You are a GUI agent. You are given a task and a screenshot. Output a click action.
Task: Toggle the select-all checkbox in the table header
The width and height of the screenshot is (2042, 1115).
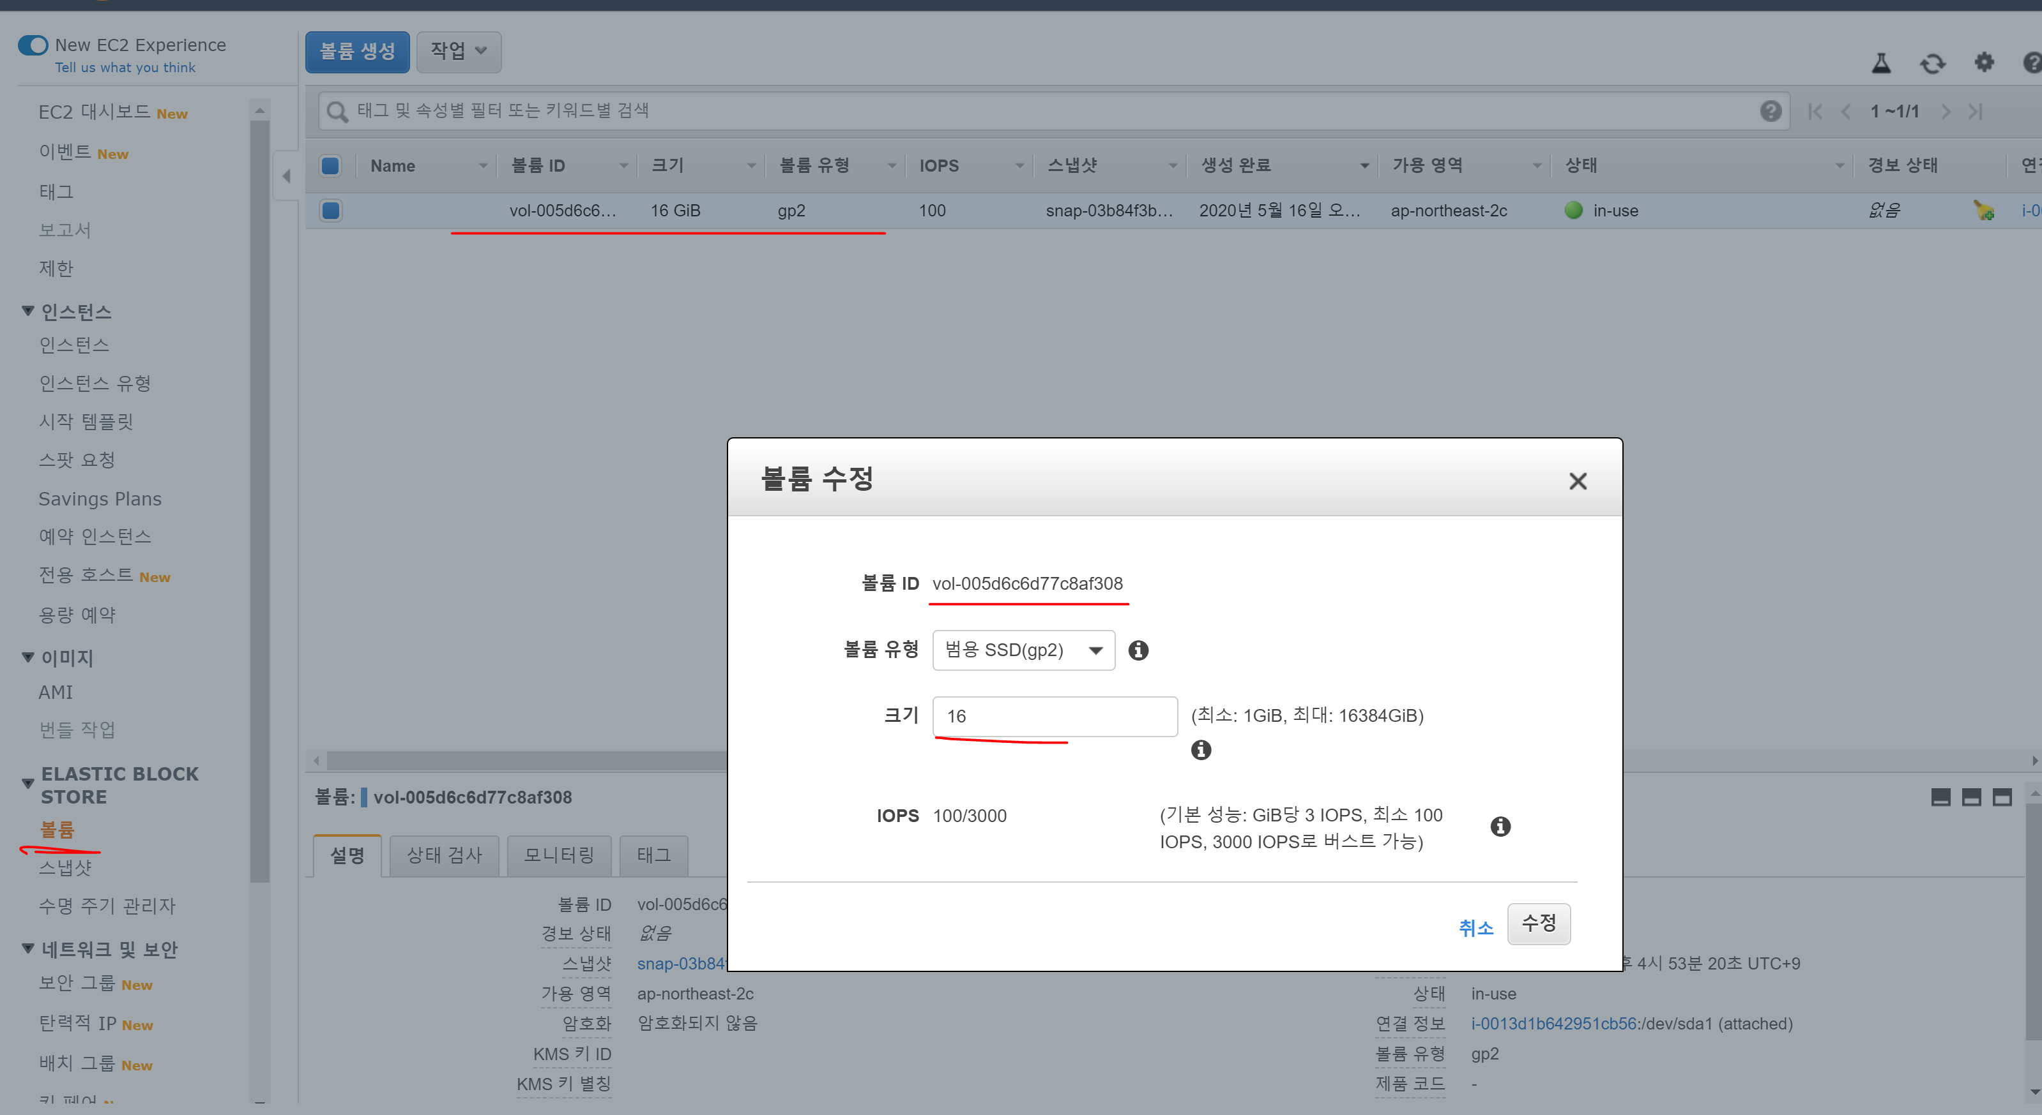click(331, 165)
